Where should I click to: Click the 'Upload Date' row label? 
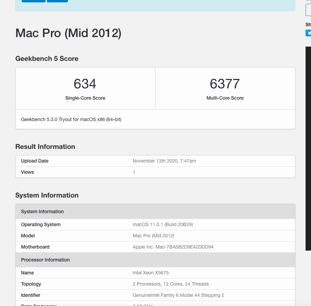[35, 161]
